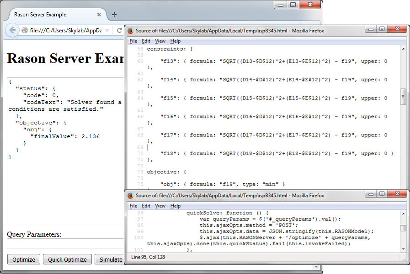Viewport: 410px width, 274px height.
Task: Maximize the lower source window
Action: 382,194
